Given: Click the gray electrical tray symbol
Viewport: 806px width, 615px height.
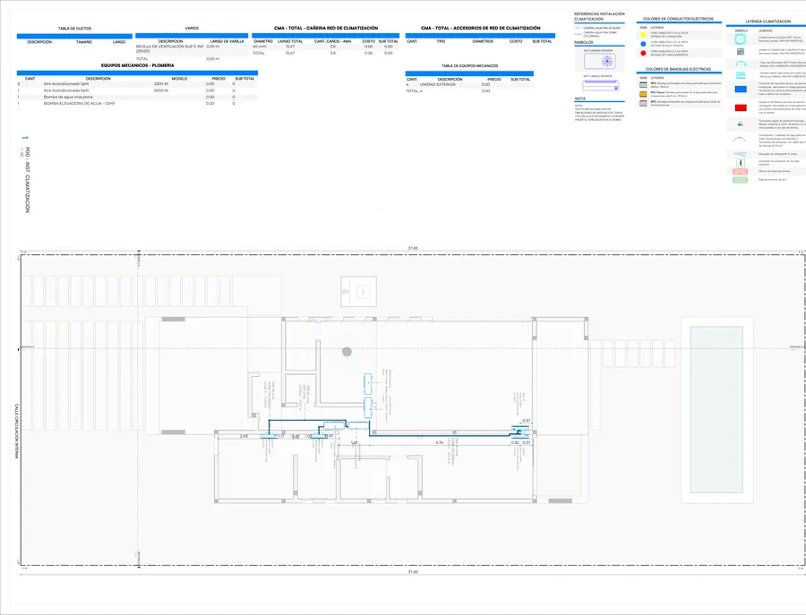Looking at the screenshot, I should [x=643, y=85].
